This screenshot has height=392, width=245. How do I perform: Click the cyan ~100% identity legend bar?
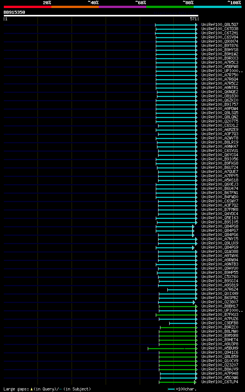click(x=217, y=7)
